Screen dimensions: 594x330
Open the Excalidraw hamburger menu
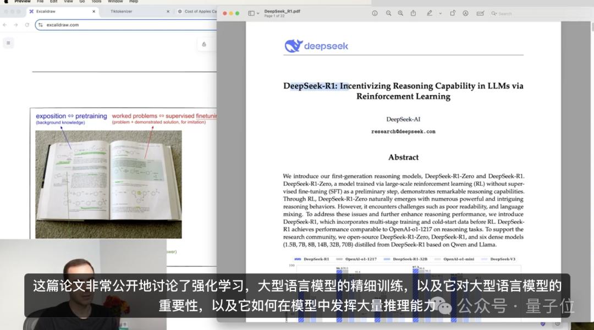tap(8, 43)
